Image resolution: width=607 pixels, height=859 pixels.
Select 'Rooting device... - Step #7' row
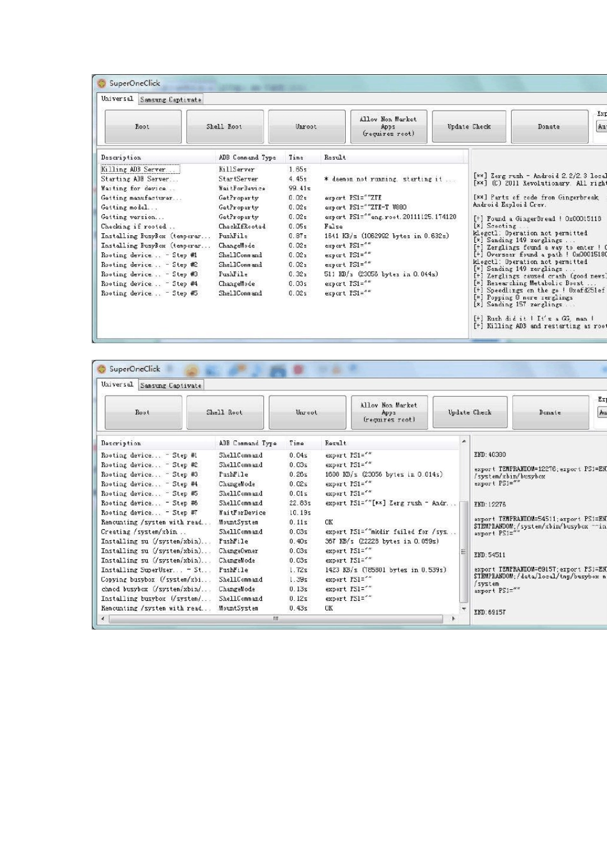click(279, 513)
